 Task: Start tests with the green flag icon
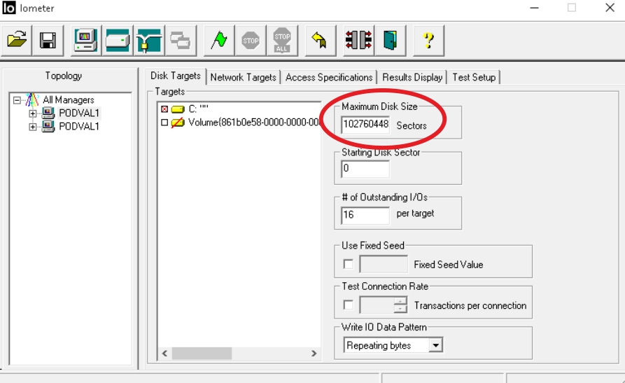pyautogui.click(x=219, y=40)
